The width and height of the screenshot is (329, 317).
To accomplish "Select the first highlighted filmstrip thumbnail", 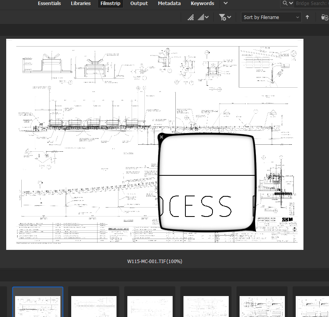I will [38, 302].
